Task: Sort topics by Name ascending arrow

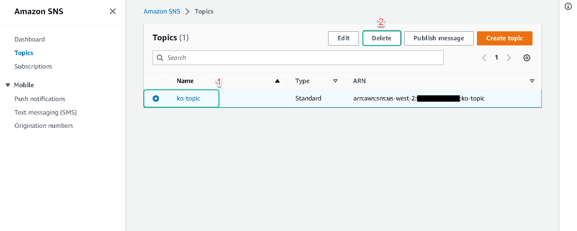Action: (277, 81)
